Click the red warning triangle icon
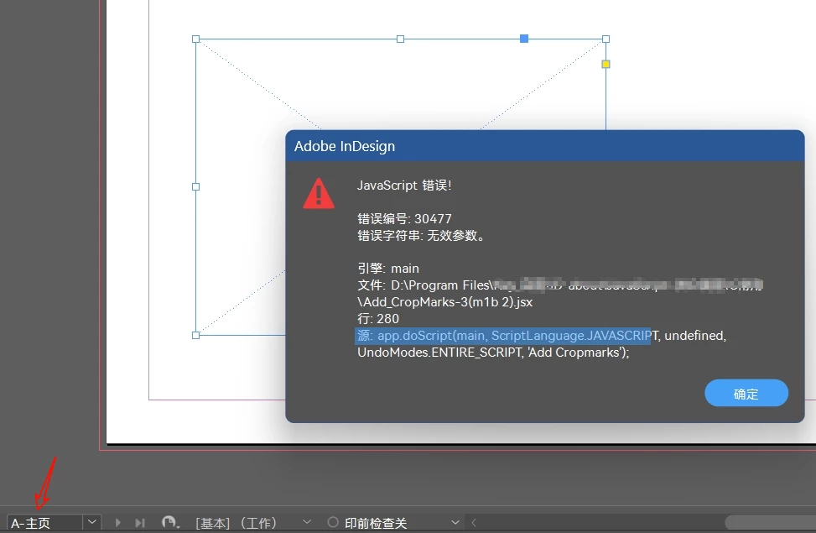816x533 pixels. click(319, 193)
